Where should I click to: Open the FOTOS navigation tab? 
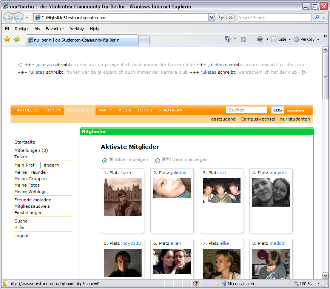click(x=145, y=110)
